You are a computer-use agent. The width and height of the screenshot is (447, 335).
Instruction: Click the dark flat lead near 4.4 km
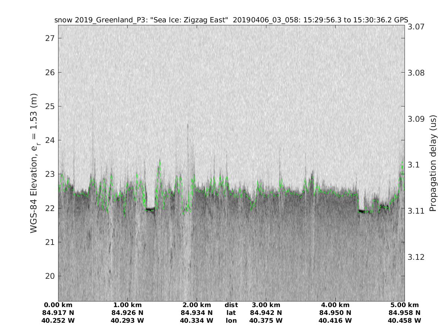(361, 211)
